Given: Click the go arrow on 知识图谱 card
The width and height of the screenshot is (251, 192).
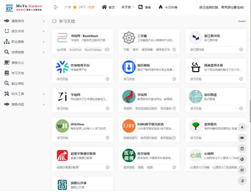Looking at the screenshot, I should (241, 108).
